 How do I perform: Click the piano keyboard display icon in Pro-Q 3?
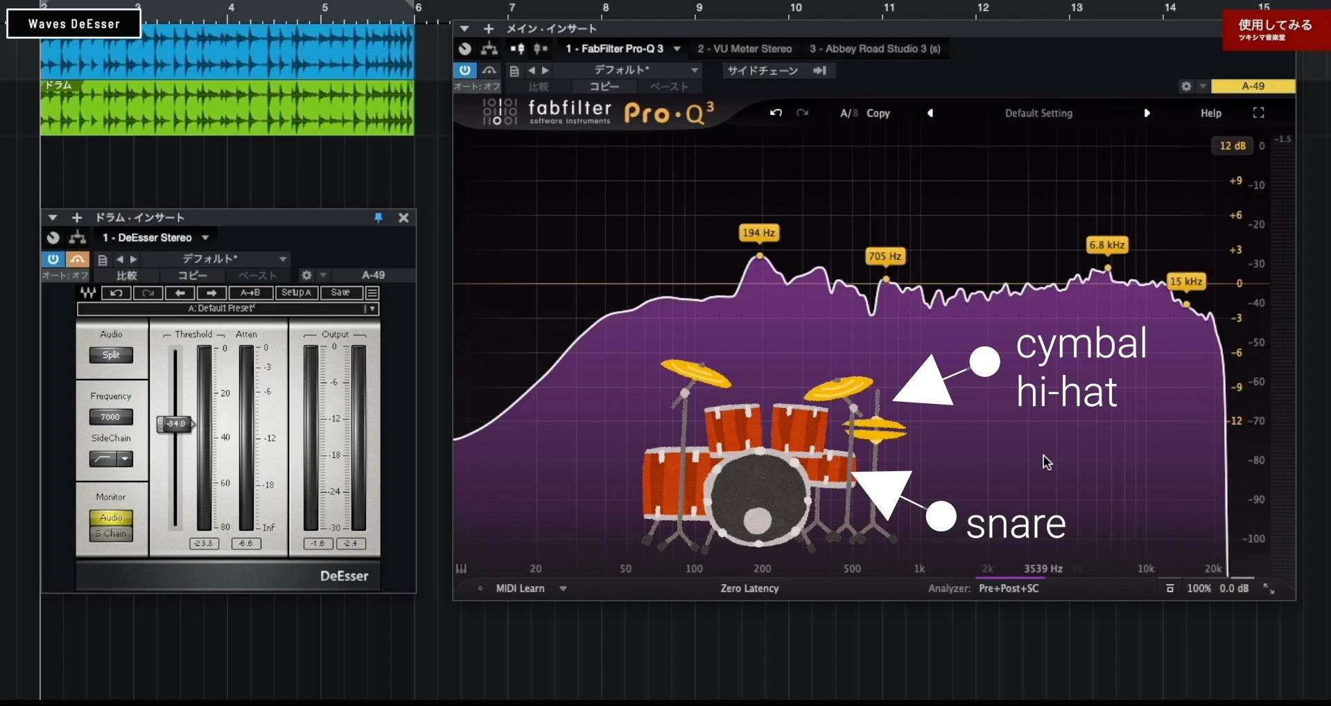[461, 569]
